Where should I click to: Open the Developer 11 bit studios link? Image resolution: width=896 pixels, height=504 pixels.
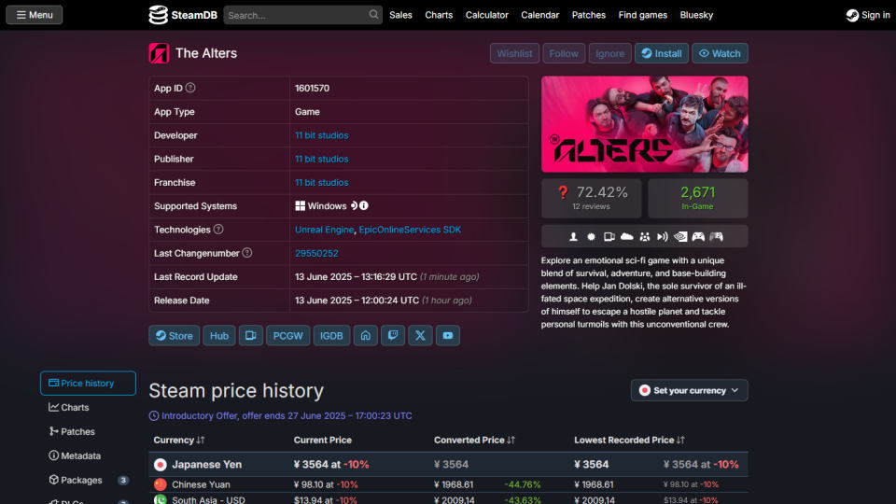click(322, 135)
